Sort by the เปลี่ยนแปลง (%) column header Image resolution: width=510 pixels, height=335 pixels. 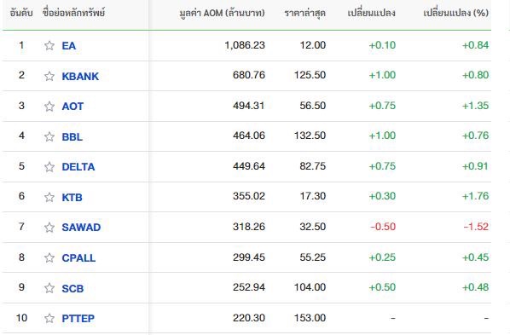pyautogui.click(x=456, y=13)
